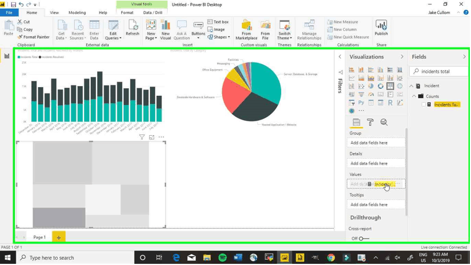Click Manage Relationships
Image resolution: width=471 pixels, height=265 pixels.
[309, 29]
